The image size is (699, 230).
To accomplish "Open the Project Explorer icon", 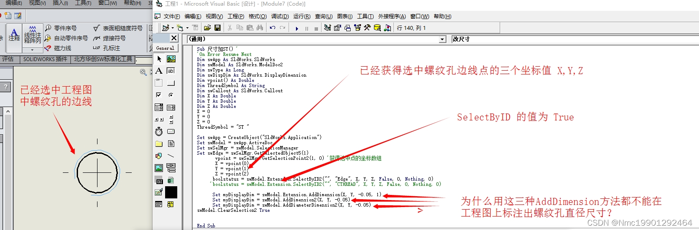I will tap(328, 28).
